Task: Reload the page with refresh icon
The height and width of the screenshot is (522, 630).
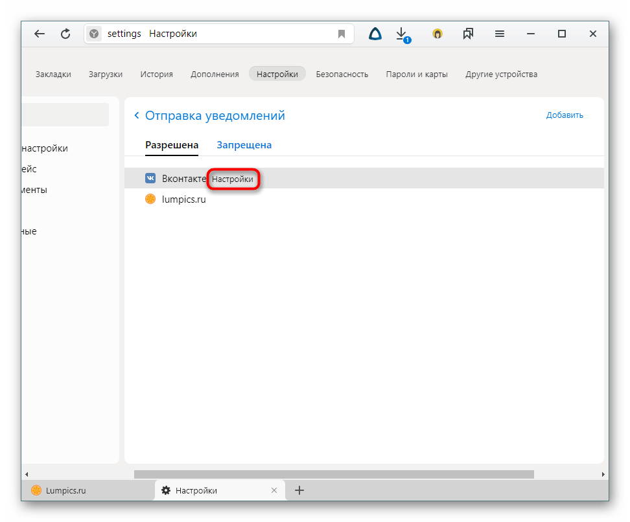Action: tap(65, 34)
